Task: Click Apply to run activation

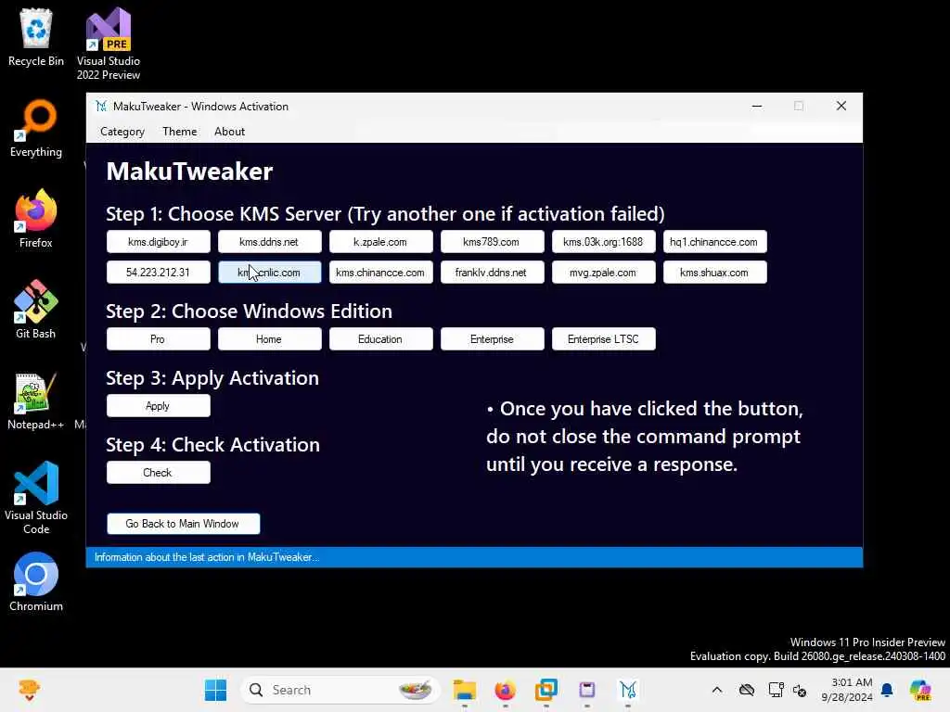Action: coord(158,406)
